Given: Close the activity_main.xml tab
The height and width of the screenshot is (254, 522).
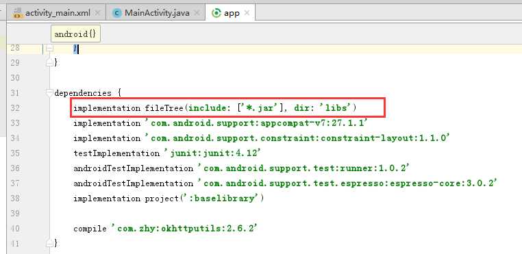Looking at the screenshot, I should [x=97, y=13].
